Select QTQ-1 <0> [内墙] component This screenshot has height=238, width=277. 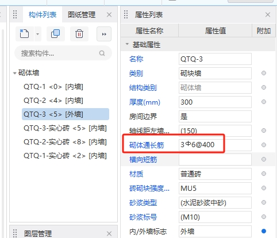click(53, 87)
